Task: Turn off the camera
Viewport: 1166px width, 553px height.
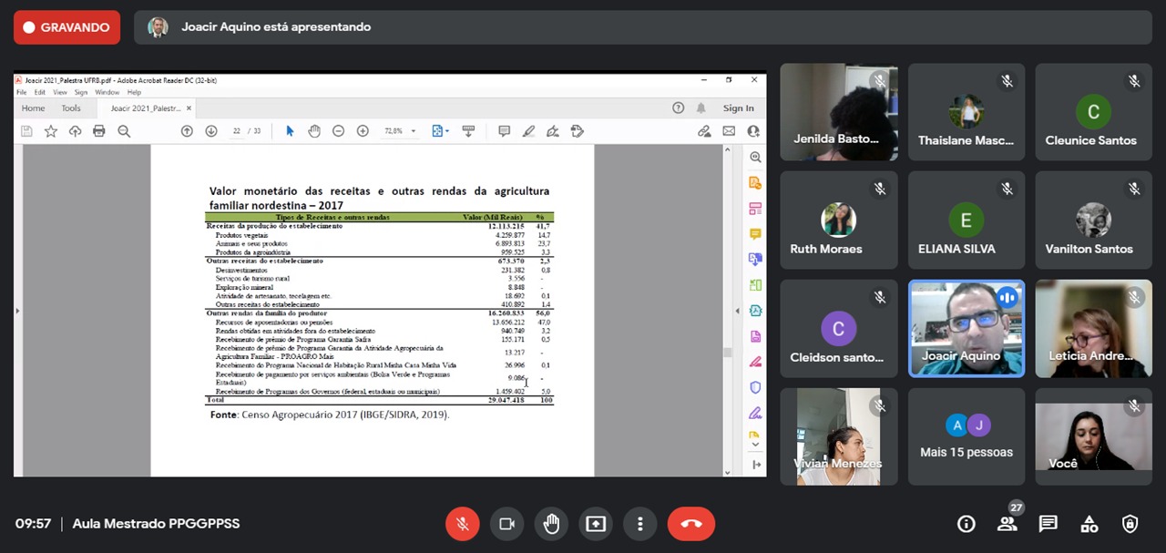Action: [506, 524]
